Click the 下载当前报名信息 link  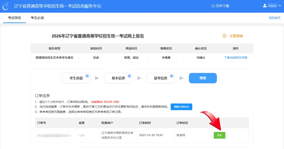click(x=236, y=57)
